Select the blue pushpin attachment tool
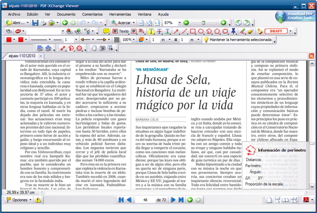317x213 pixels. click(x=233, y=31)
